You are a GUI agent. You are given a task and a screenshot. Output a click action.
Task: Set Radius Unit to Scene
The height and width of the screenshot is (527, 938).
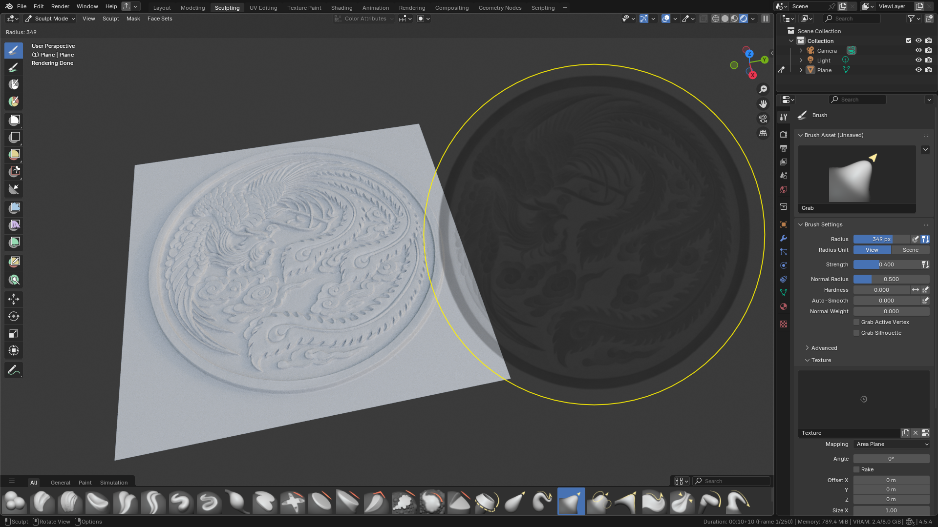click(x=910, y=250)
